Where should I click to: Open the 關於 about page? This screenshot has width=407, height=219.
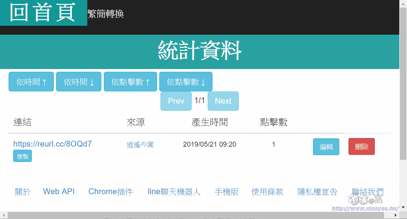(x=22, y=191)
